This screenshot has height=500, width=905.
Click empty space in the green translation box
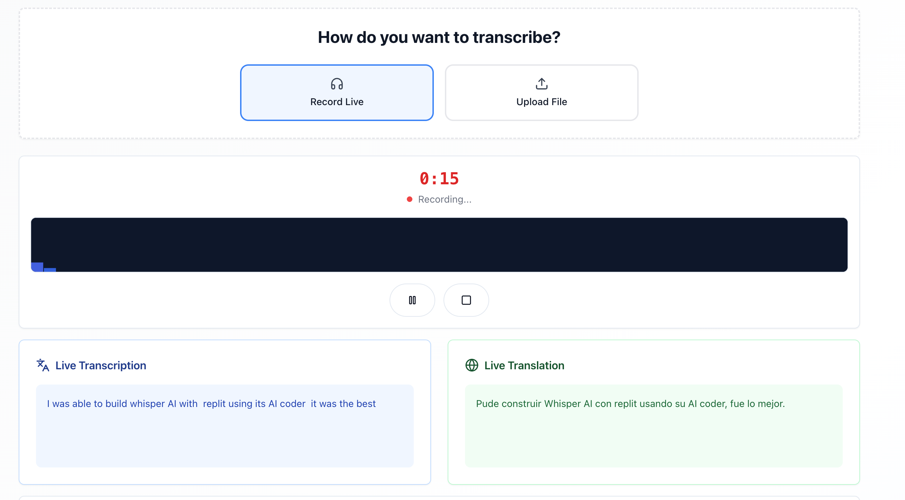coord(653,442)
